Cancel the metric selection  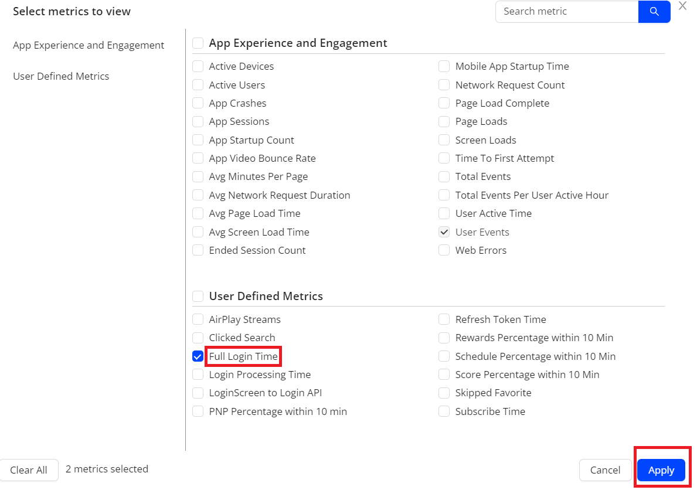[x=605, y=470]
